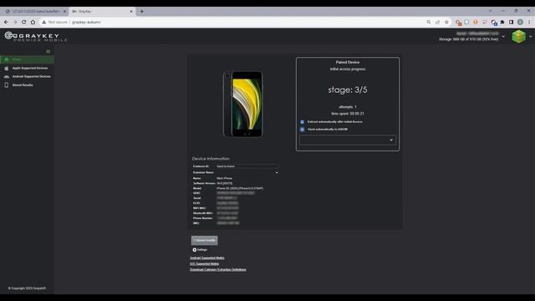Close the GrayKey browser tab
This screenshot has height=301, width=535.
pos(131,11)
